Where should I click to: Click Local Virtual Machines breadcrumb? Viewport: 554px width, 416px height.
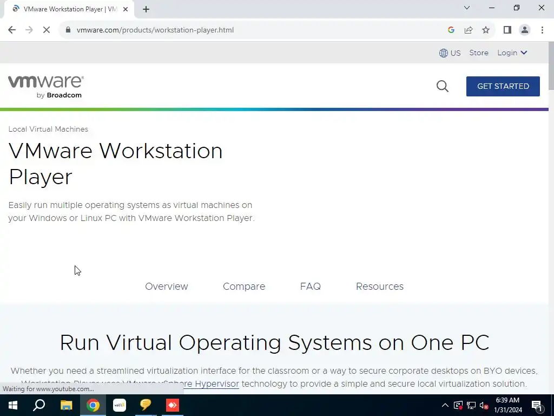point(48,129)
